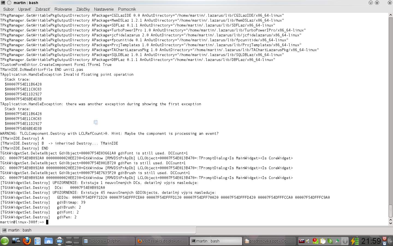Click the 'gdiPen: 2' text
Image resolution: width=393 pixels, height=246 pixels.
67,217
